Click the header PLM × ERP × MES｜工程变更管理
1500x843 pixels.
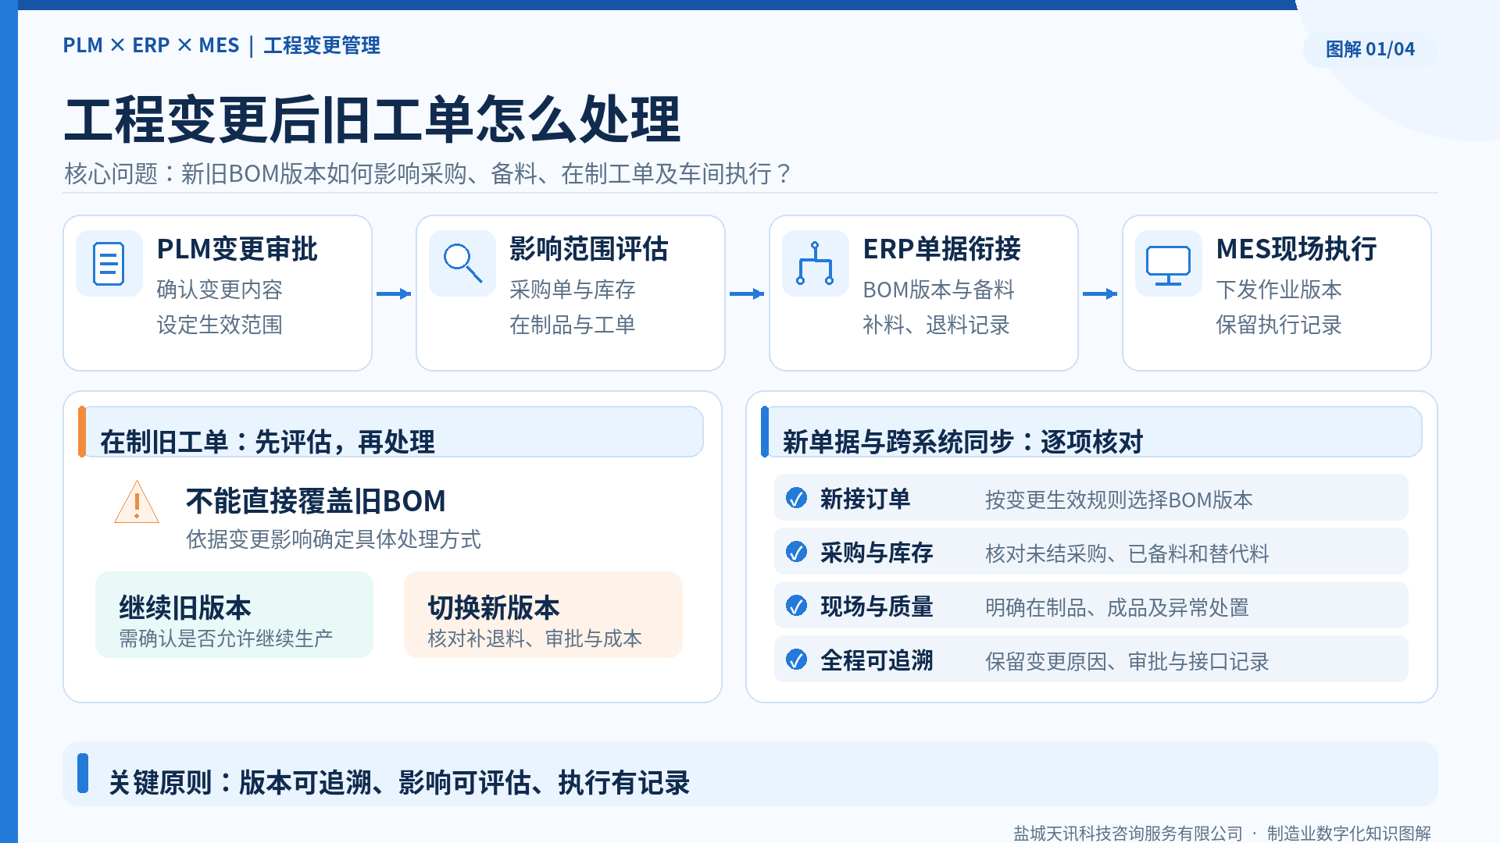pos(222,45)
